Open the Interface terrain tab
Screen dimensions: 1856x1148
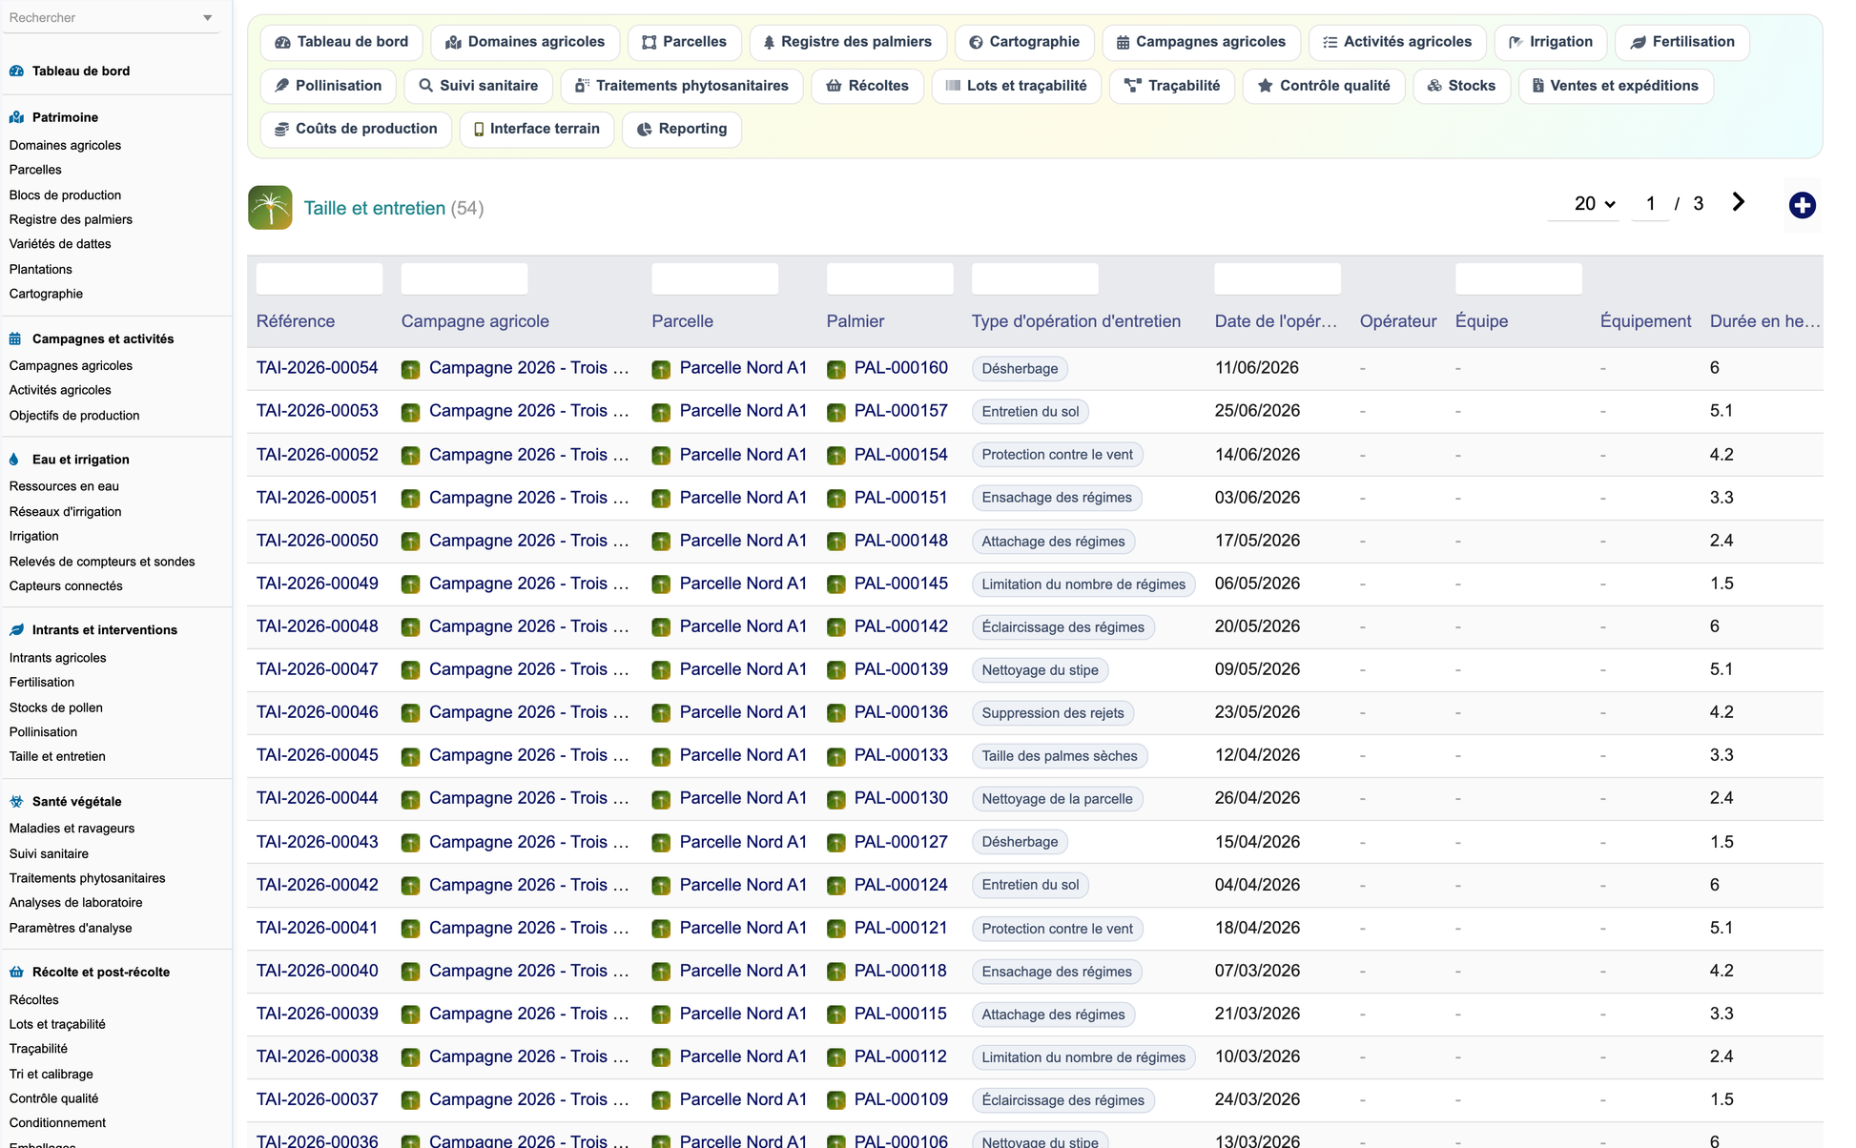[537, 129]
